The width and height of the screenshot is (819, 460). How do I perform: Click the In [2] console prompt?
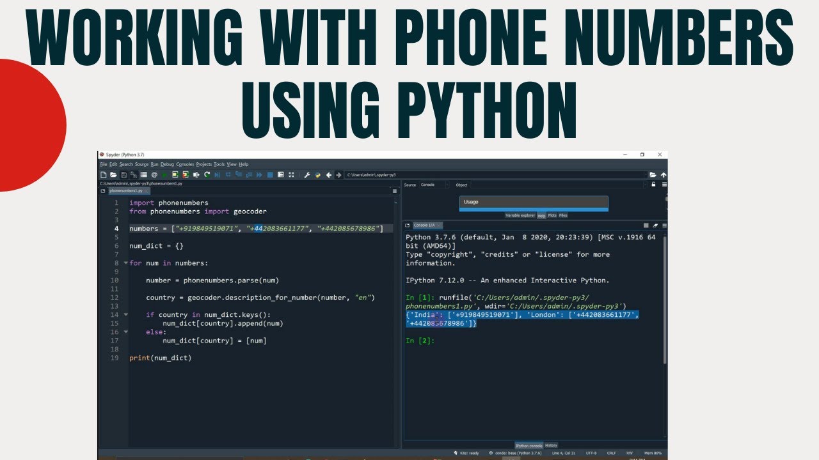tap(420, 341)
